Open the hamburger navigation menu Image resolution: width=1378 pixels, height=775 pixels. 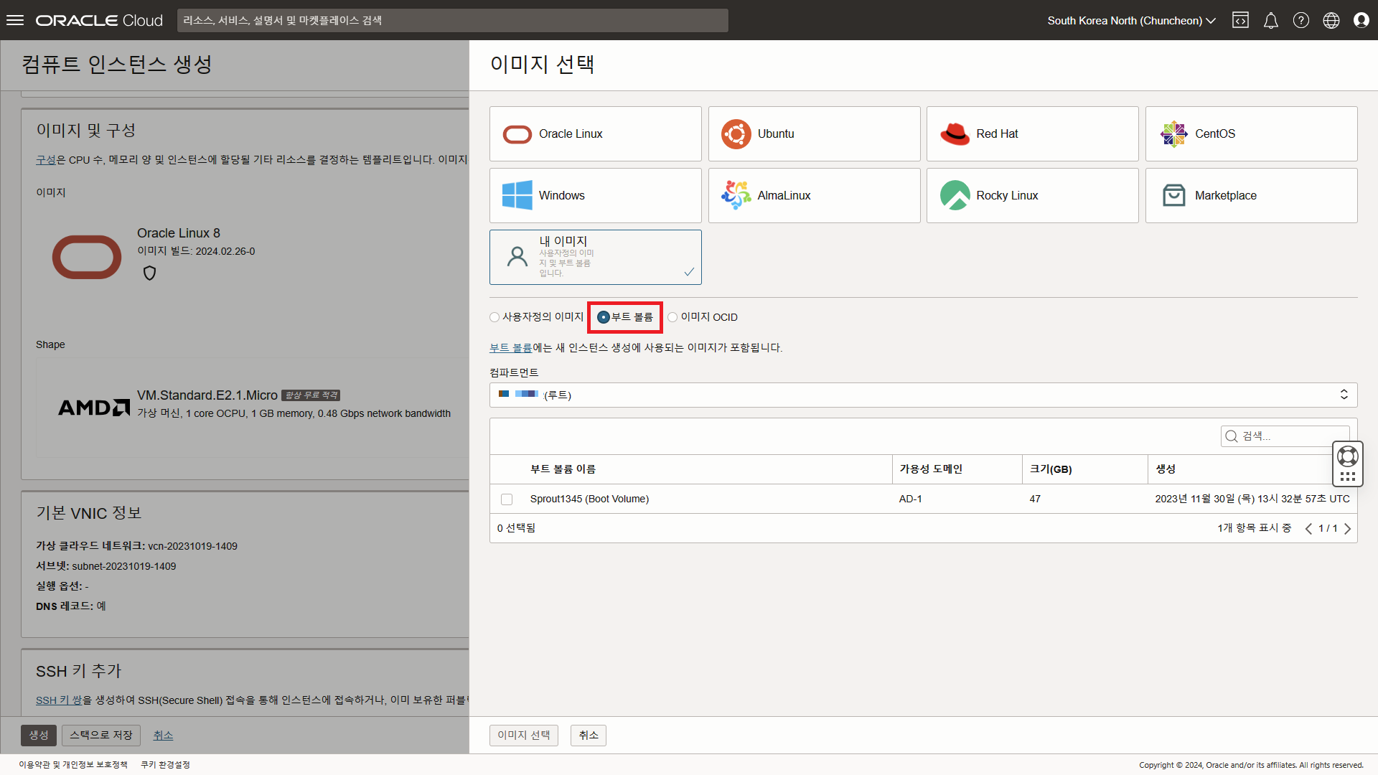click(15, 20)
